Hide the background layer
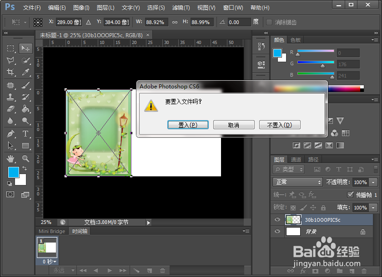Image resolution: width=382 pixels, height=277 pixels. (277, 231)
